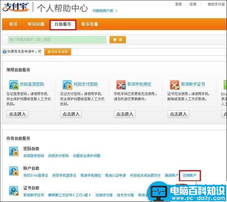Click the 注册 link at top
This screenshot has width=227, height=202.
tap(193, 4)
